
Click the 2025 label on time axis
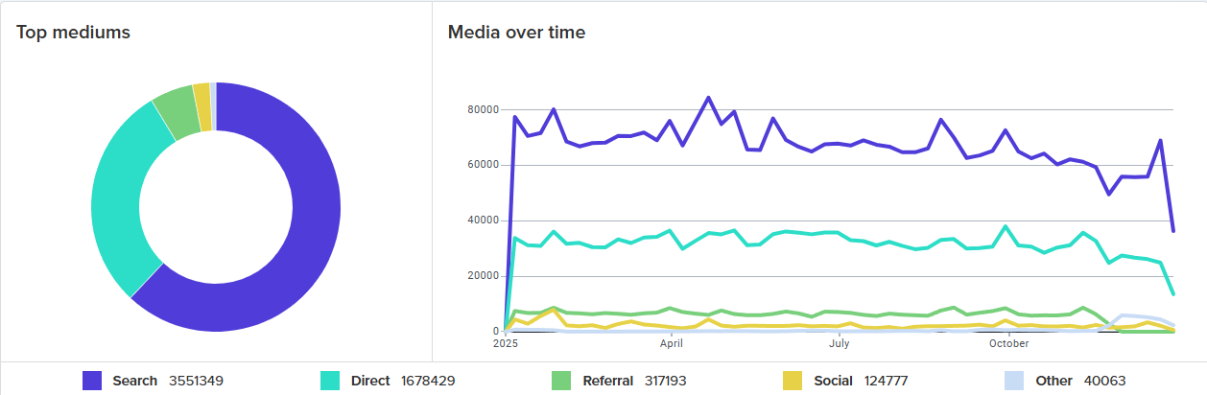coord(505,341)
